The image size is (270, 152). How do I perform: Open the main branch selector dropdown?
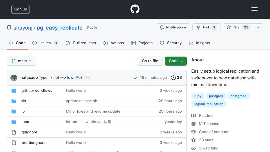(x=21, y=61)
